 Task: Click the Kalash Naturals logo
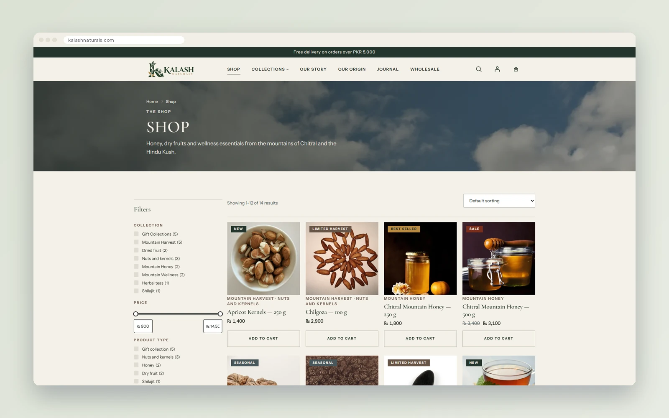pyautogui.click(x=171, y=69)
